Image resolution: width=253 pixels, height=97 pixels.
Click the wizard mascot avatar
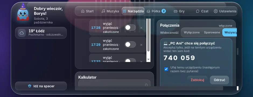point(23,12)
